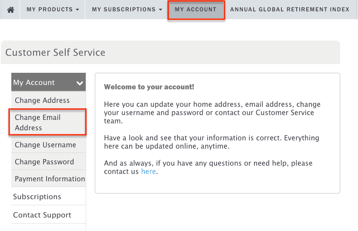Screen dimensions: 358x231
Task: Go to Contact Support
Action: (49, 215)
